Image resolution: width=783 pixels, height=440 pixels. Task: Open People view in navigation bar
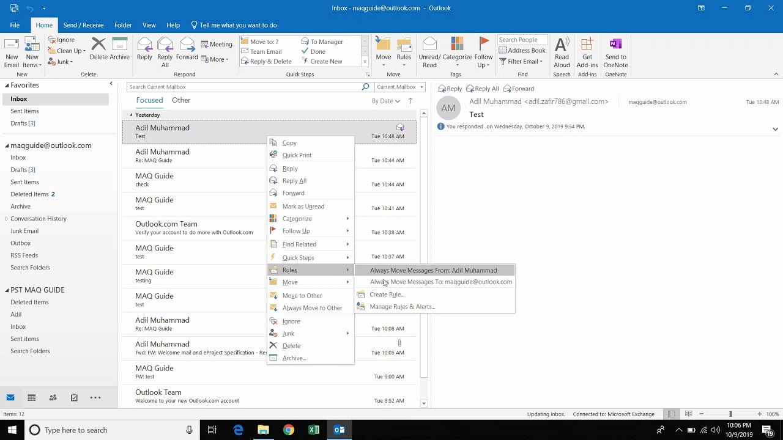pos(53,398)
